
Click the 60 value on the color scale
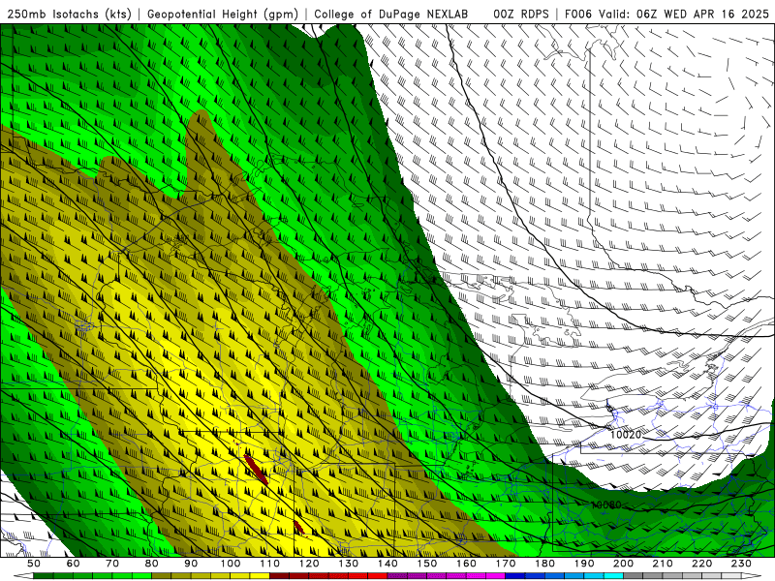tap(74, 564)
